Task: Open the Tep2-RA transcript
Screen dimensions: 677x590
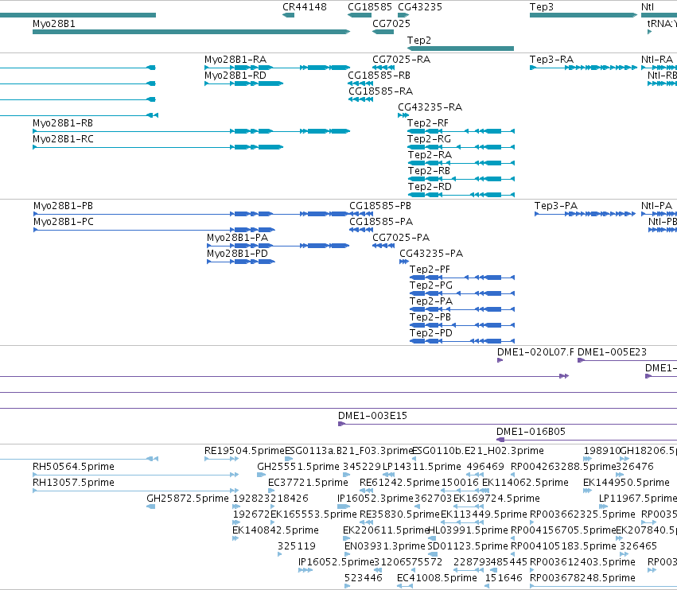Action: [461, 163]
